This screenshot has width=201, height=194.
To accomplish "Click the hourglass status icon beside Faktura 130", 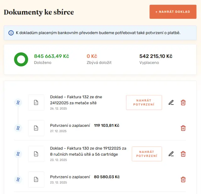I will (x=18, y=154).
